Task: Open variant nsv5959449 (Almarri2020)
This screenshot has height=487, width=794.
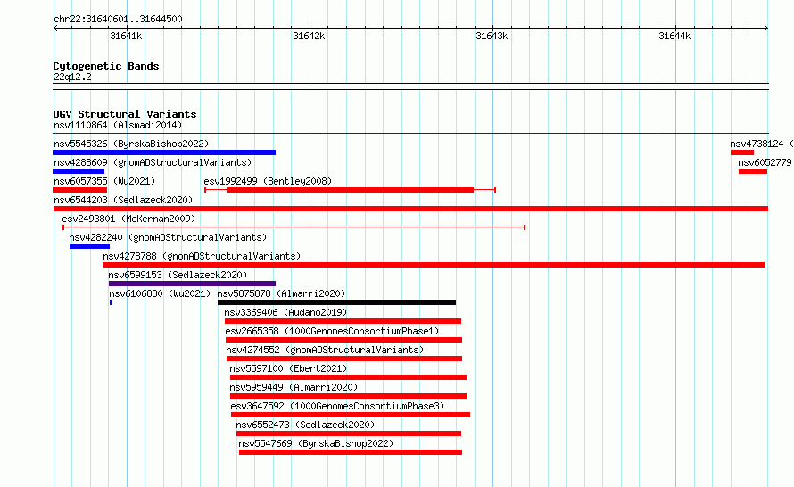Action: (294, 387)
